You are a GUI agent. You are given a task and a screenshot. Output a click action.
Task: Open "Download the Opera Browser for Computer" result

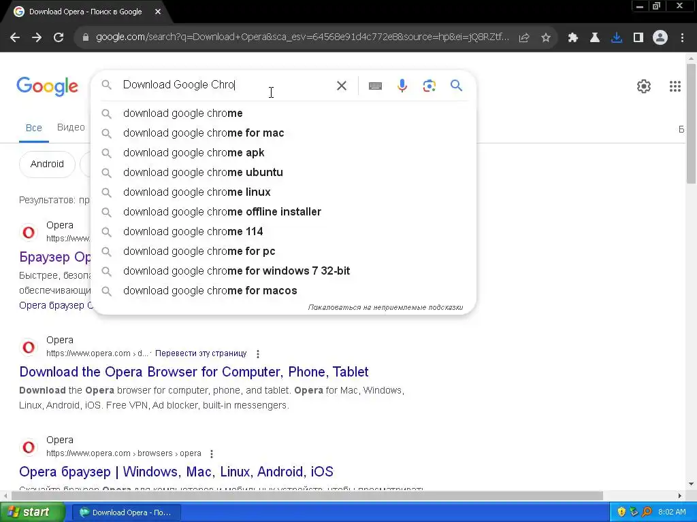pos(194,372)
